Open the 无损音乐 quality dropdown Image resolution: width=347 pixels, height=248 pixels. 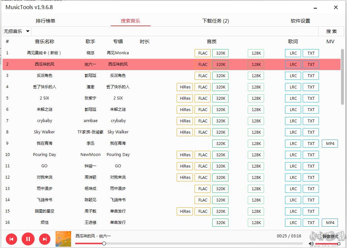tap(16, 31)
